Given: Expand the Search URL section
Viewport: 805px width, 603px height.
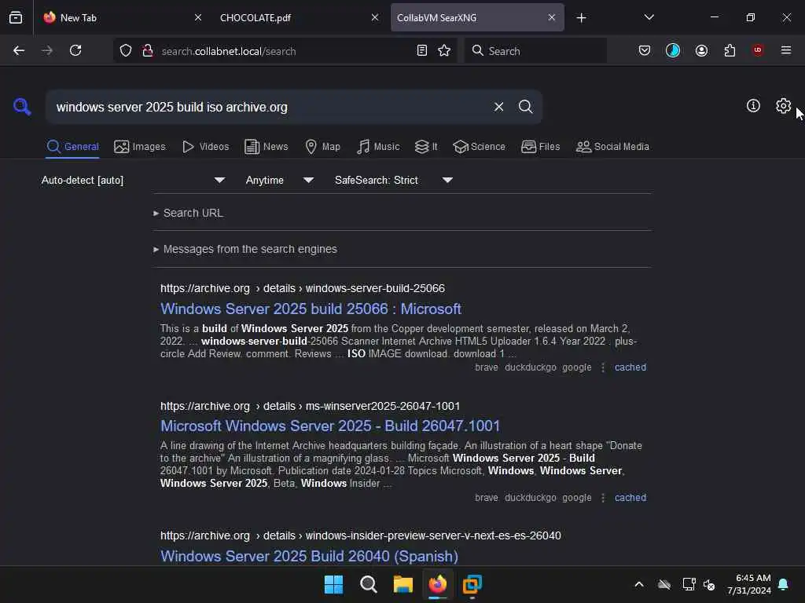Looking at the screenshot, I should 188,213.
